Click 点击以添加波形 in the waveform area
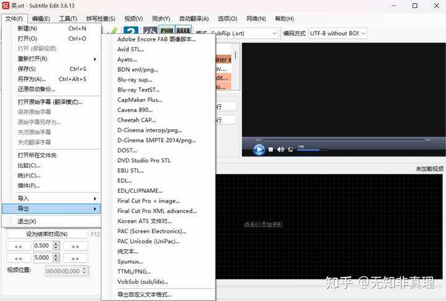The height and width of the screenshot is (301, 446). tap(263, 225)
